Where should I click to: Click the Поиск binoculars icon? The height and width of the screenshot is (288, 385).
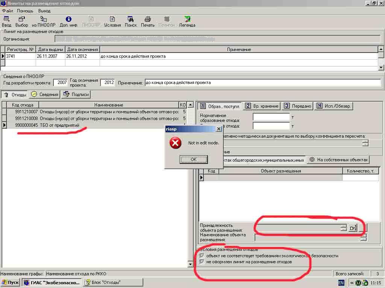130,19
